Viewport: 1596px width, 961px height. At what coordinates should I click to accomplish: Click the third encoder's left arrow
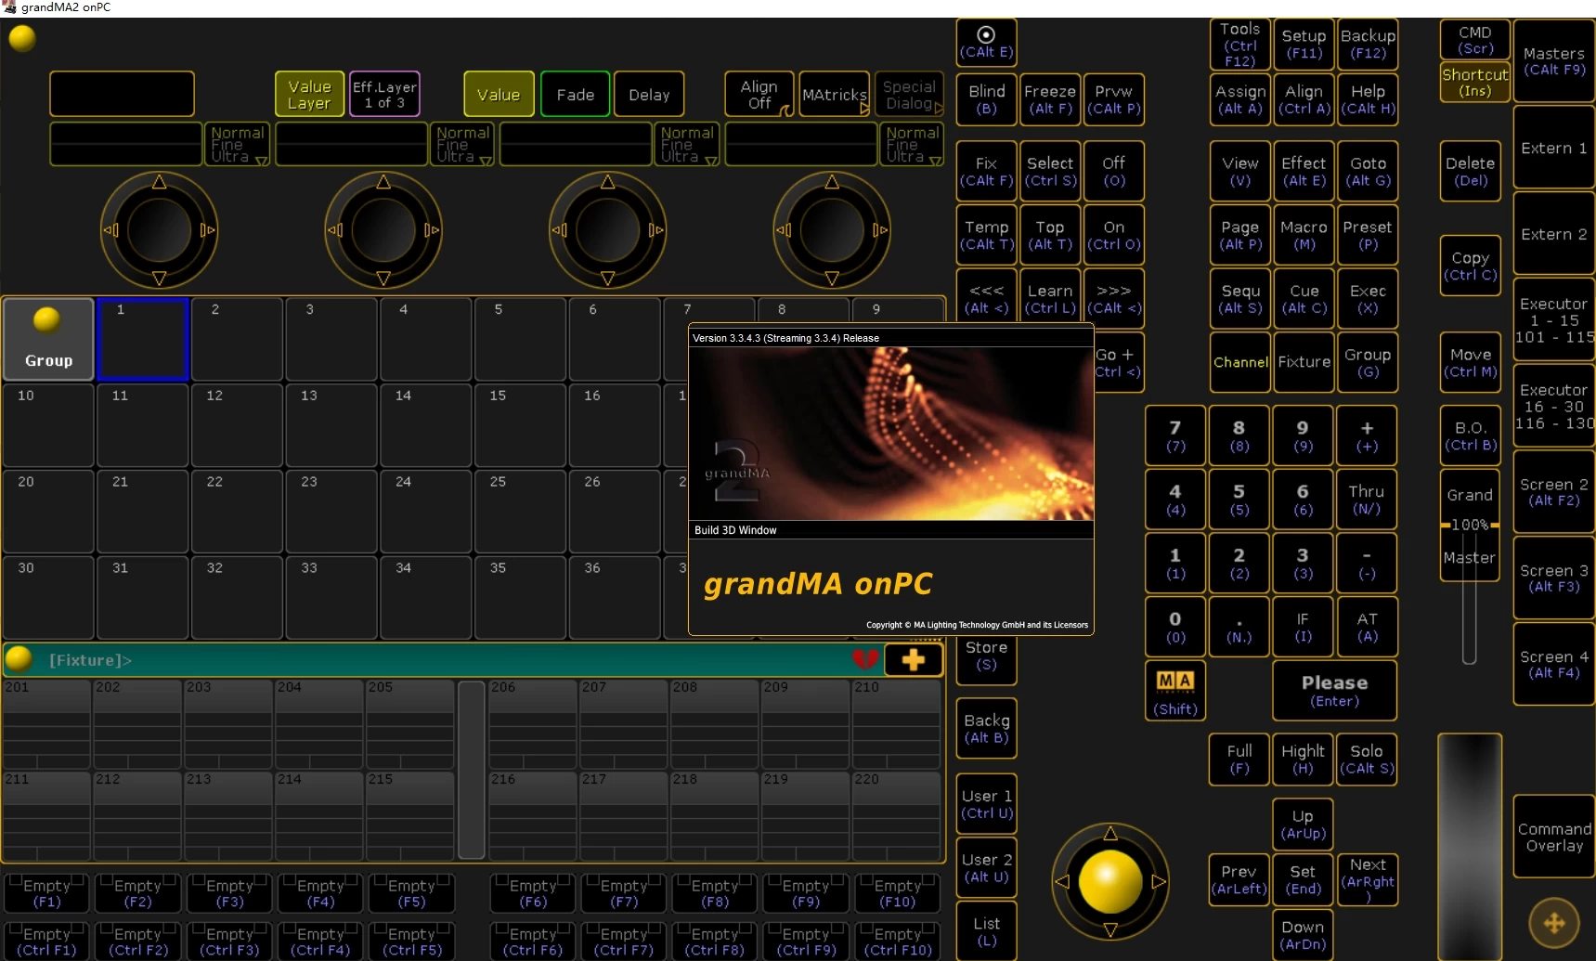click(x=559, y=229)
